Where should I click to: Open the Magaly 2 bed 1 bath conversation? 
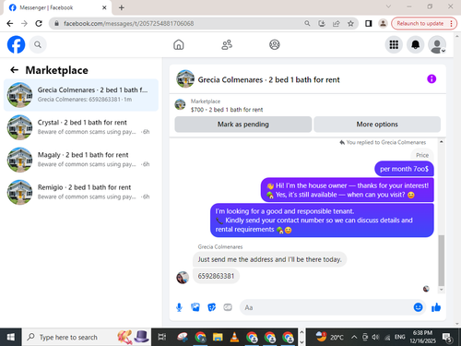(81, 160)
